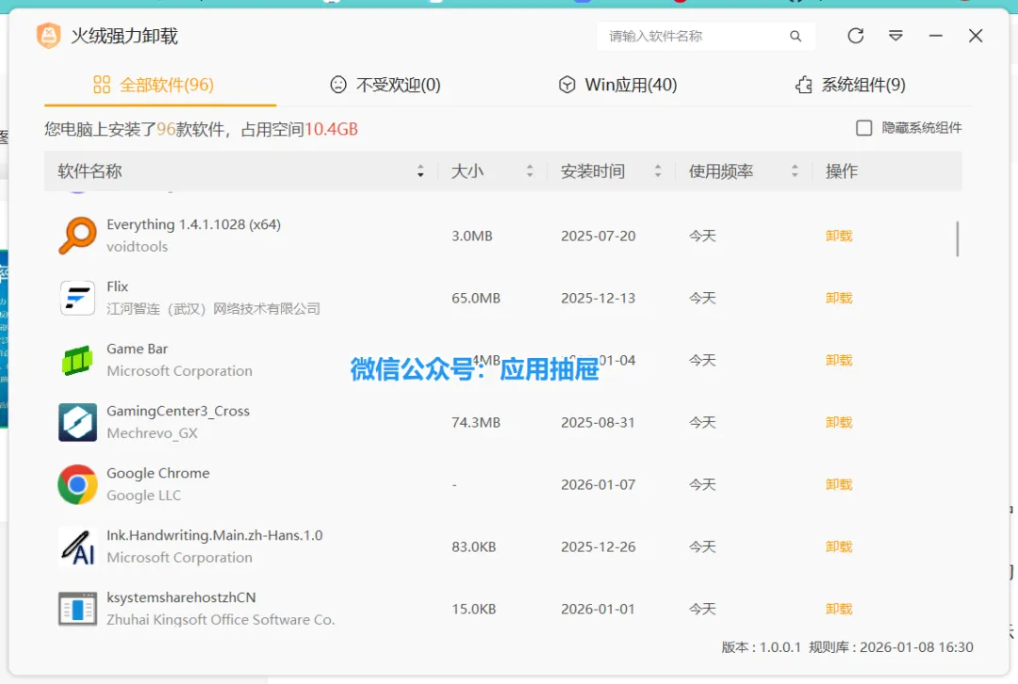Image resolution: width=1018 pixels, height=684 pixels.
Task: Click the search magnifier icon
Action: pos(796,37)
